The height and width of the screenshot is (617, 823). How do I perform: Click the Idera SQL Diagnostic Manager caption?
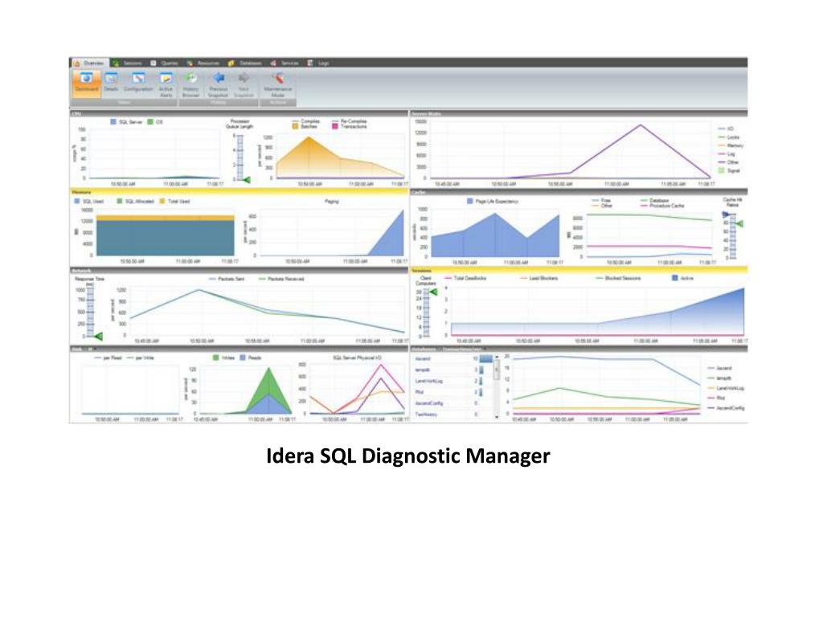[407, 456]
